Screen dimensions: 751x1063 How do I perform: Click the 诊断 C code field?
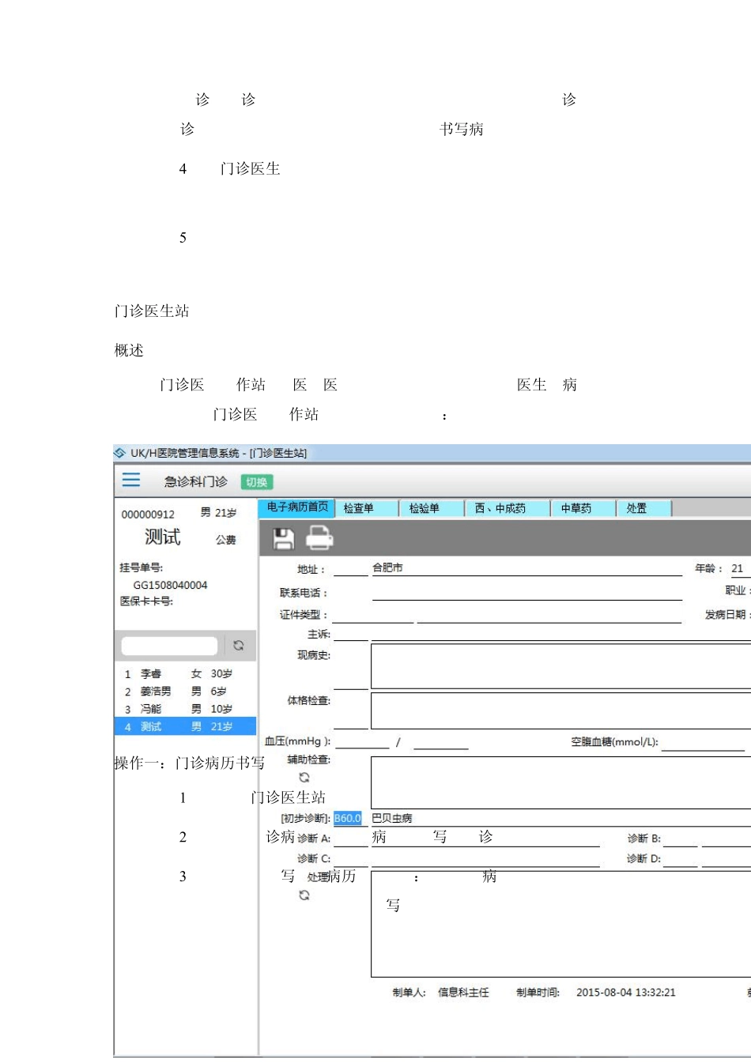(x=351, y=859)
